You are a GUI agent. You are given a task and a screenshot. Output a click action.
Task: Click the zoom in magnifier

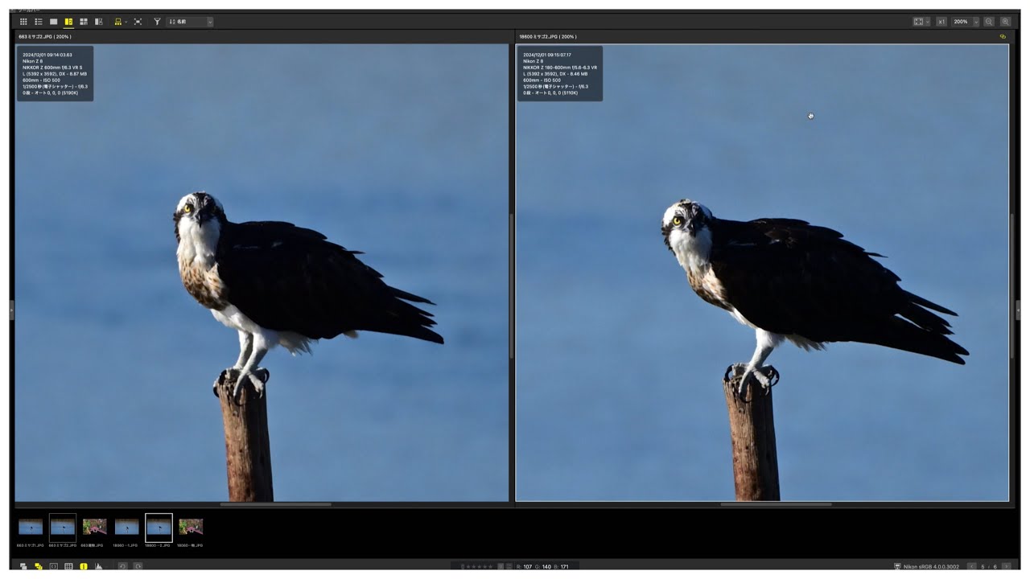(x=1006, y=22)
